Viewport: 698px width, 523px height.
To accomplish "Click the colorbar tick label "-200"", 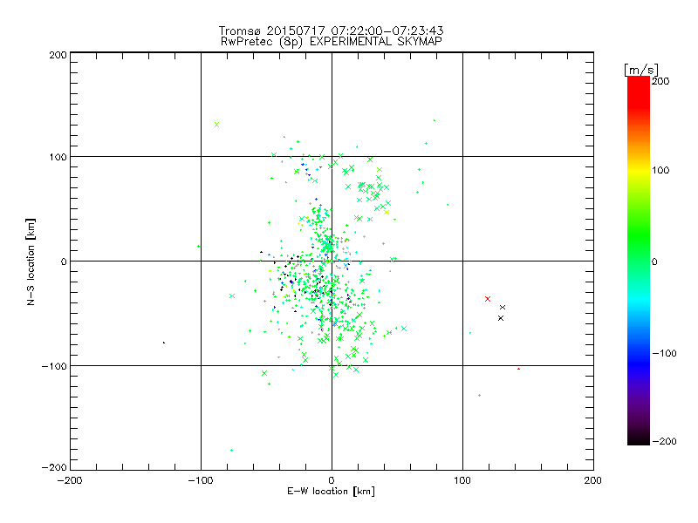I will [x=664, y=441].
